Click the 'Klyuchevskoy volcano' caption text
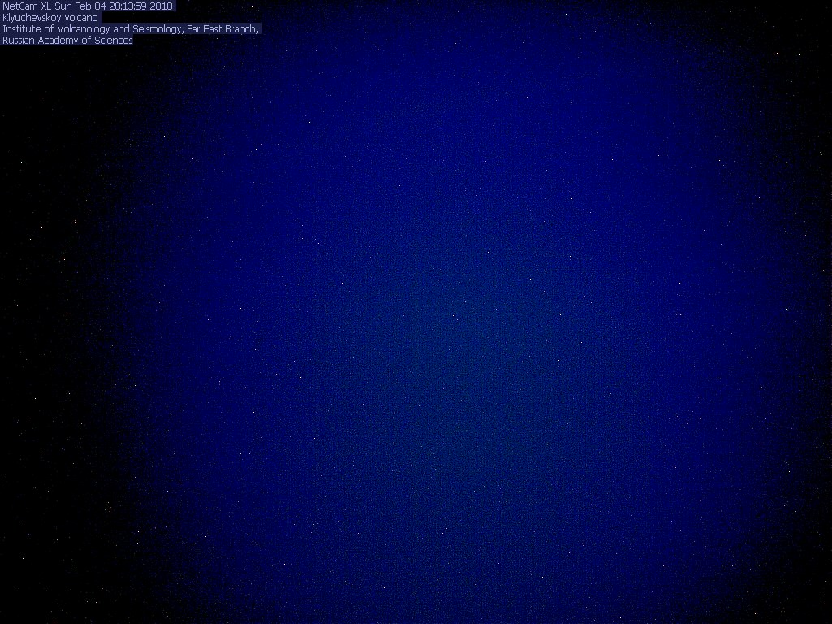Screen dimensions: 832x624 pos(50,18)
